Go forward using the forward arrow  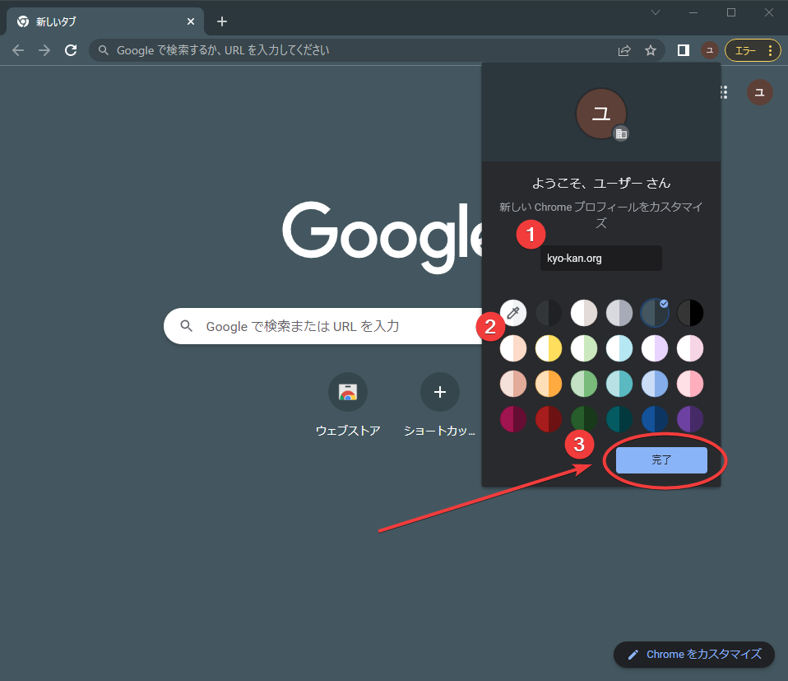point(44,50)
